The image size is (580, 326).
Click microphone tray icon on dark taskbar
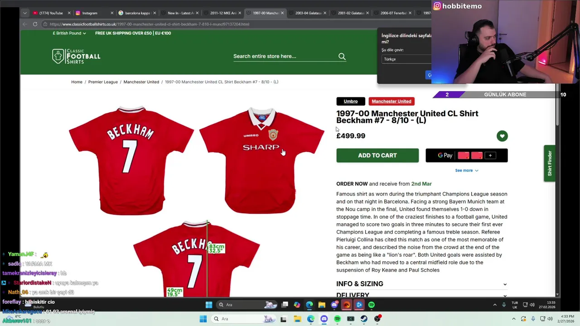click(x=504, y=305)
